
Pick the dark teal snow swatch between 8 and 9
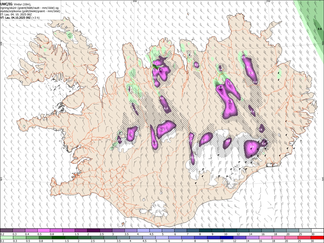tap(205, 230)
